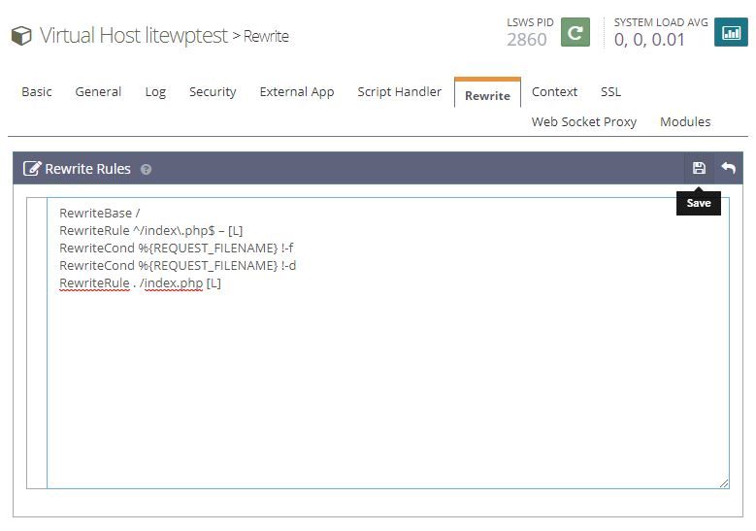The width and height of the screenshot is (756, 531).
Task: Open the help question mark beside Rewrite Rules
Action: click(x=146, y=169)
